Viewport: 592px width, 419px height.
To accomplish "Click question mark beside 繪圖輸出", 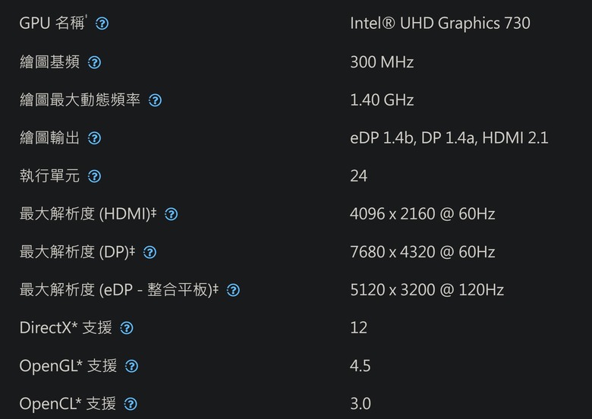I will [94, 138].
